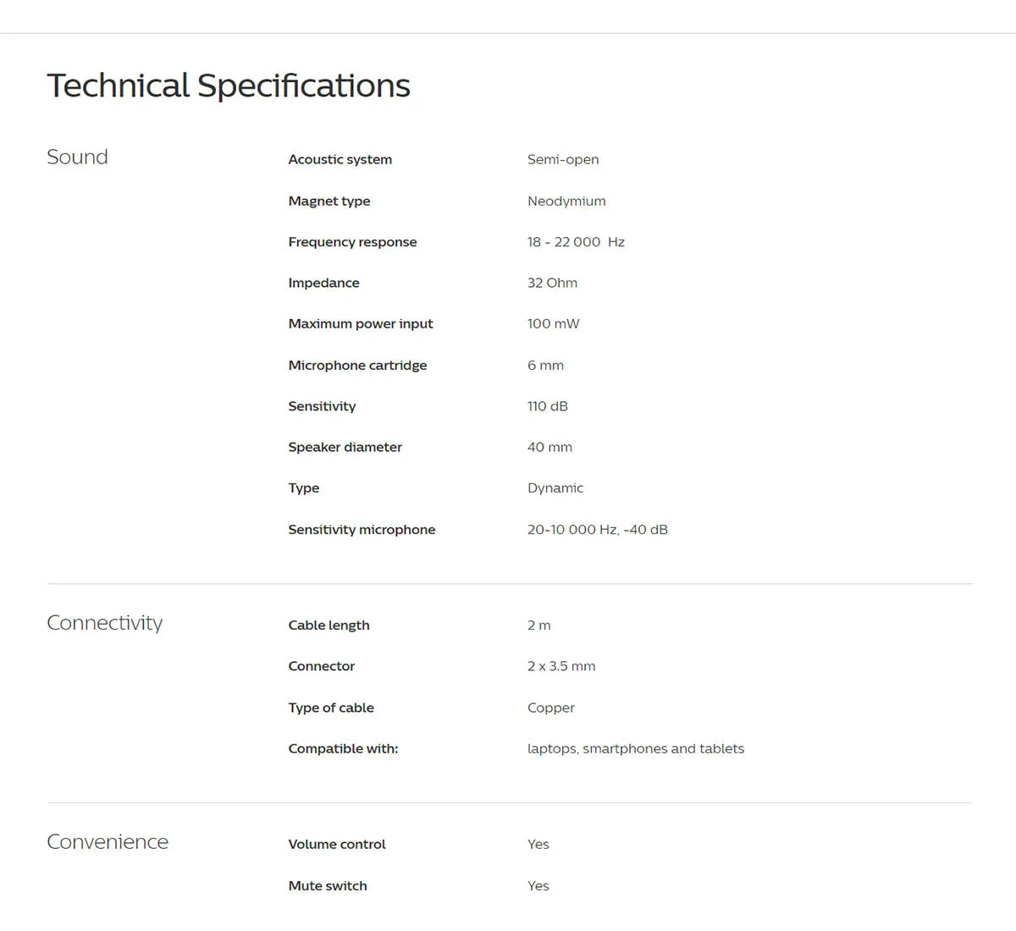Viewport: 1016px width, 931px height.
Task: Select the 2 x 3.5 mm connector value
Action: click(x=561, y=666)
